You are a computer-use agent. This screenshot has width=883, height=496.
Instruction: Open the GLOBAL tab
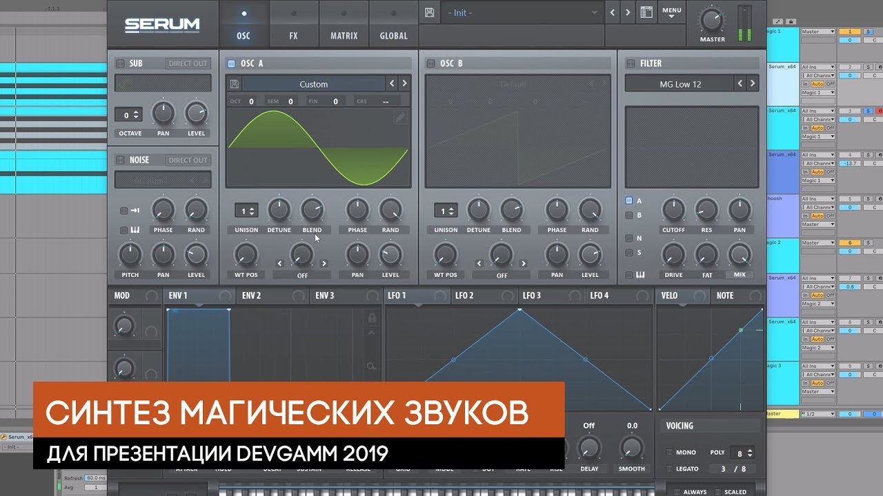click(x=394, y=23)
